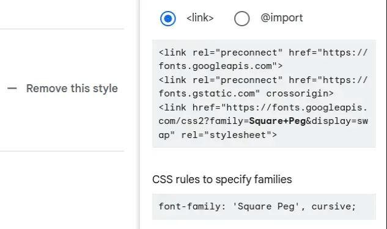Viewport: 387px width, 229px height.
Task: Click the fonts.gstatic.com crossorigin code line
Action: pos(246,93)
